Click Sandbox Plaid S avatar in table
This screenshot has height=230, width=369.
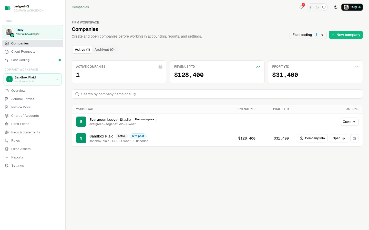[81, 138]
